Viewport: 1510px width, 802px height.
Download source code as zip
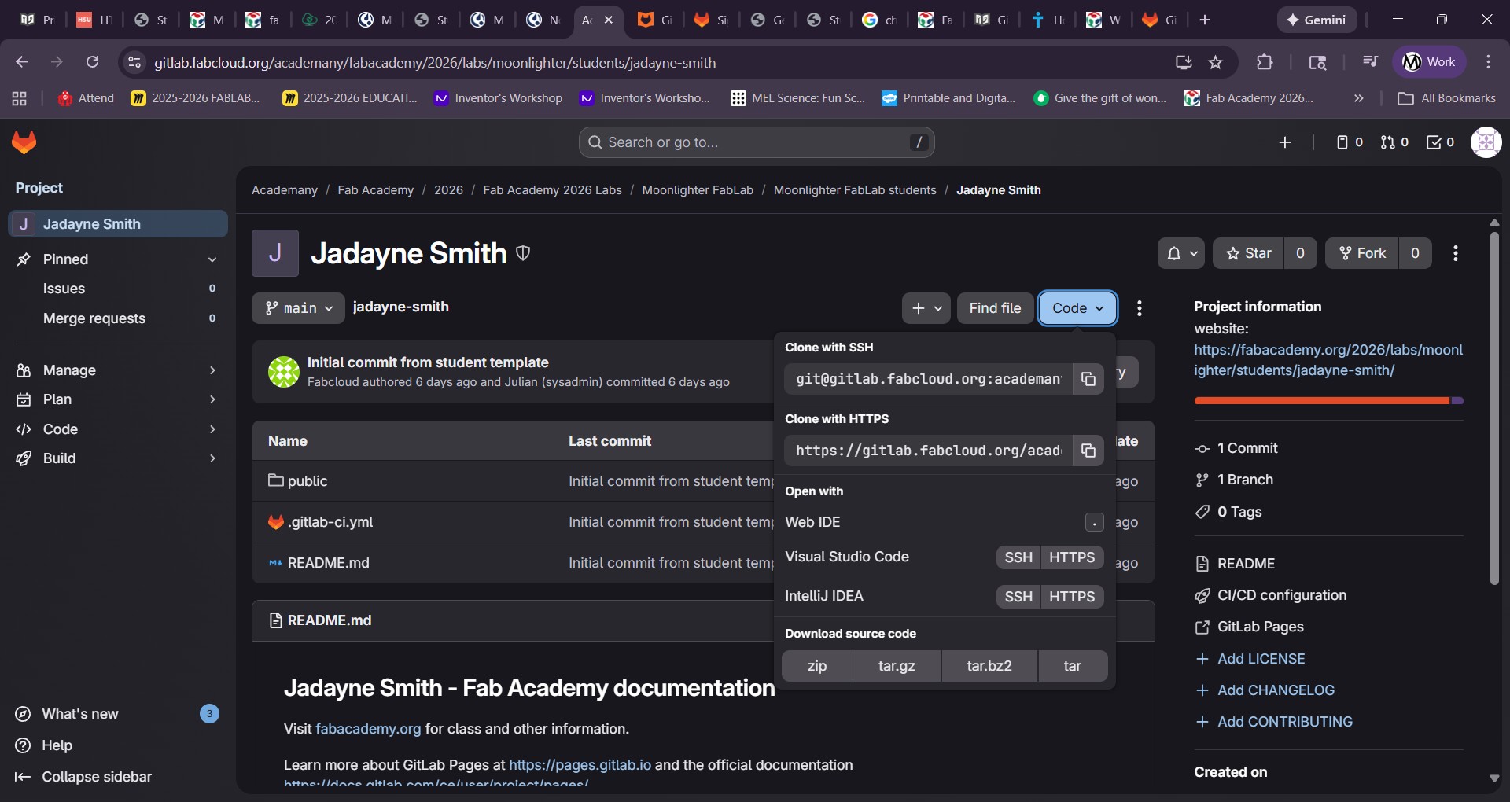[817, 666]
